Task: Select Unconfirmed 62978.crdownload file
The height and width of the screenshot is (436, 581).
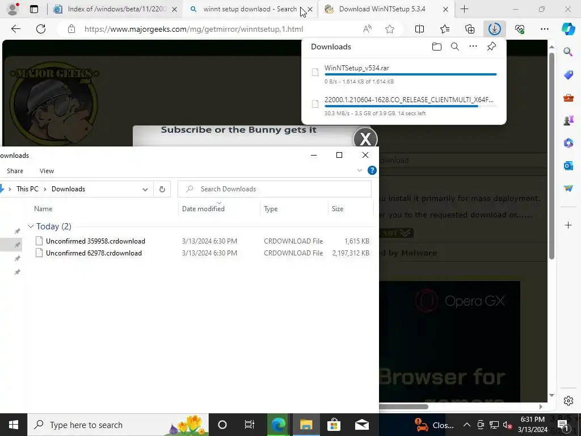Action: [203, 253]
